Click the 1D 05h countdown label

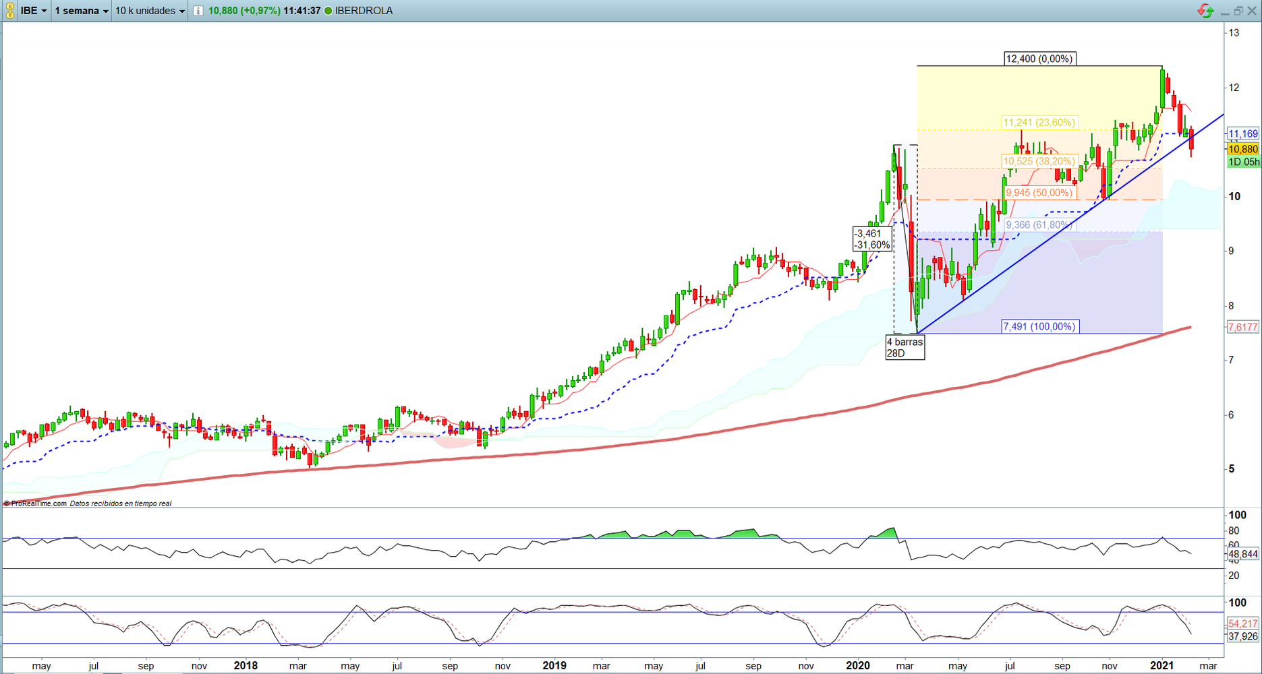click(1242, 162)
